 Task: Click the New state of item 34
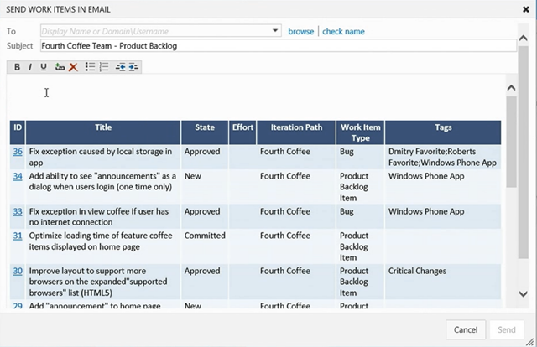(193, 176)
